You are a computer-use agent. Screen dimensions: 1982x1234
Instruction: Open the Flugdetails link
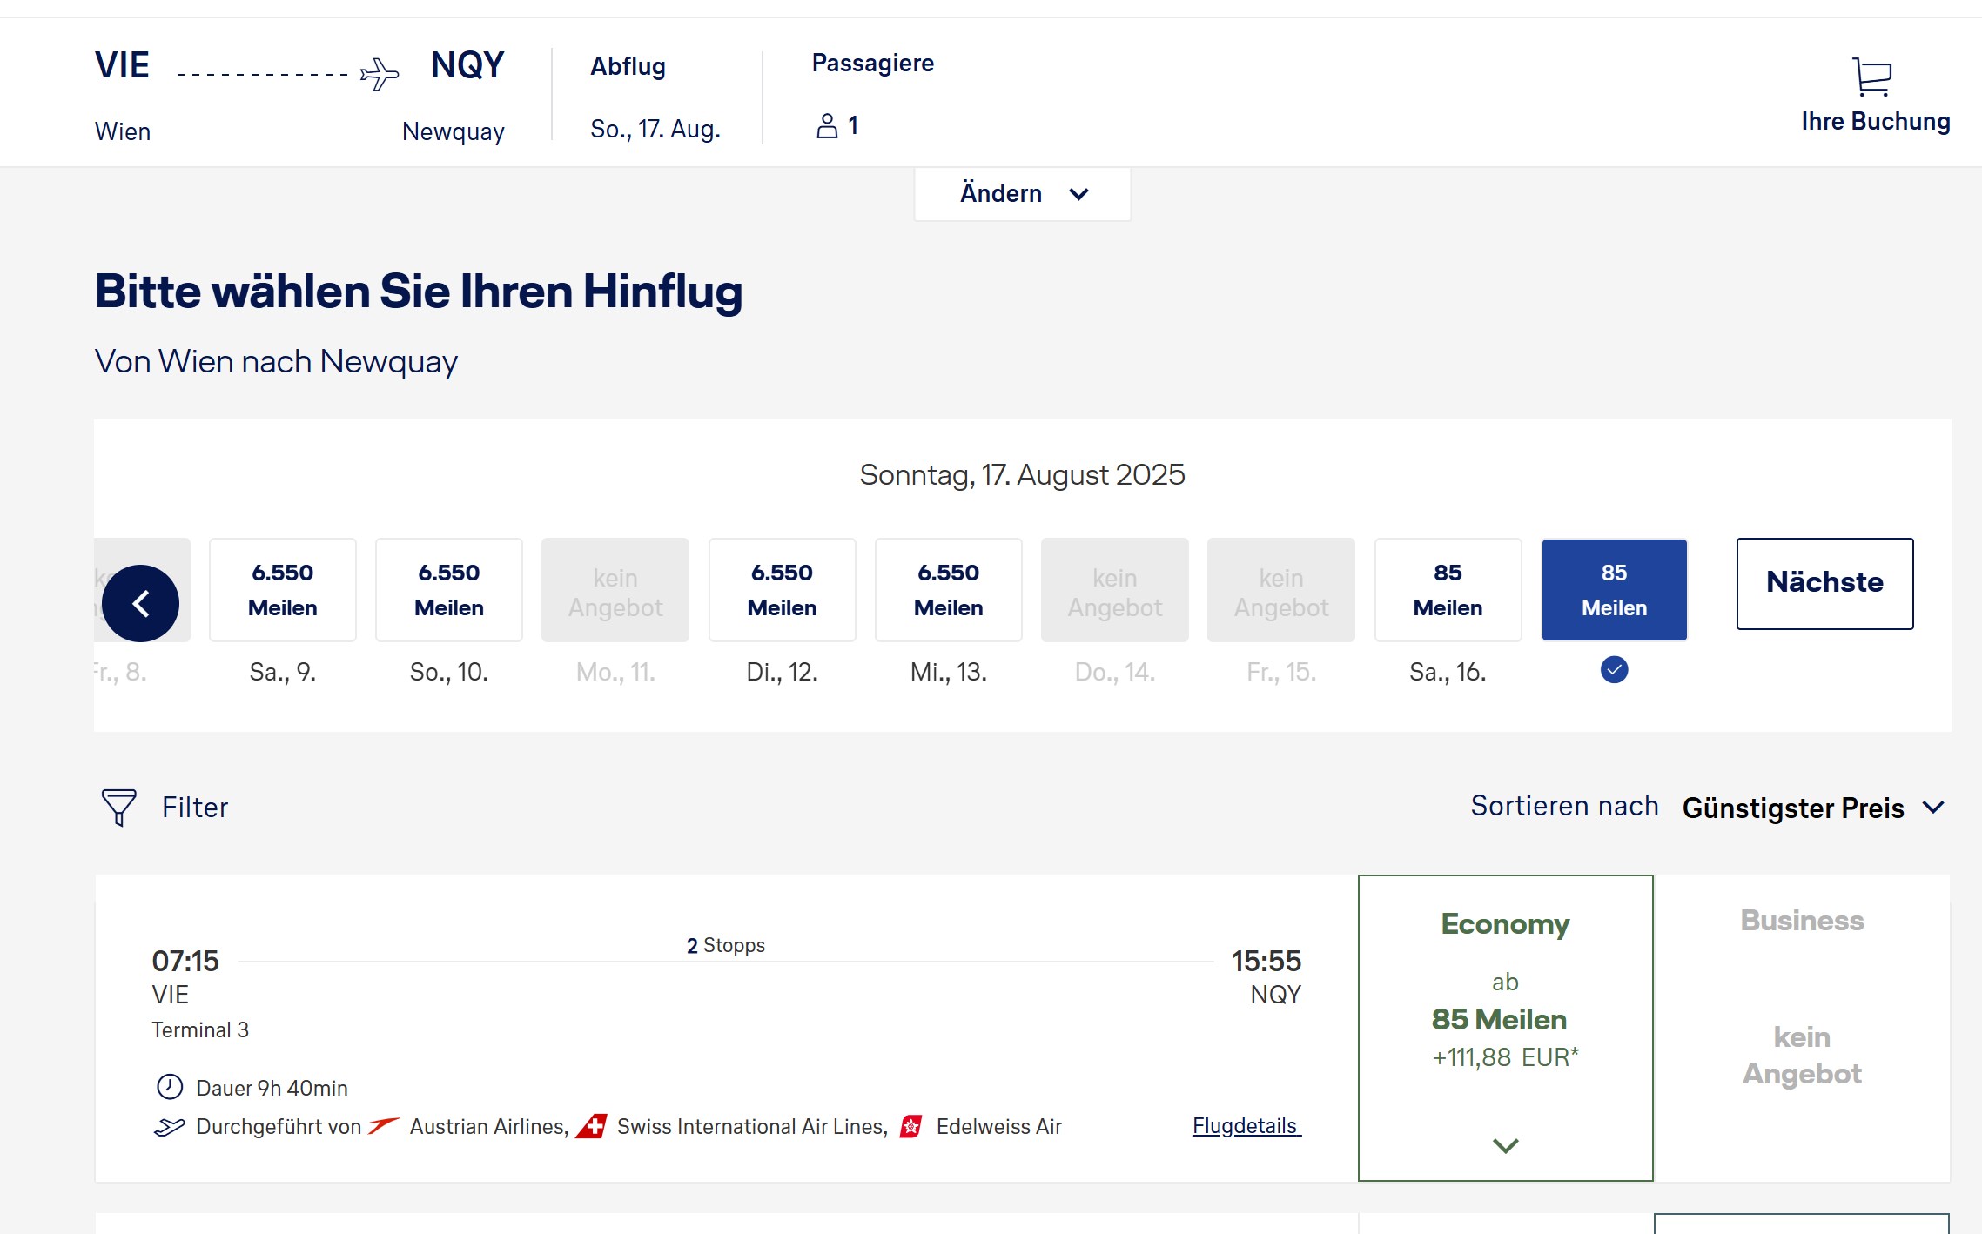[x=1246, y=1126]
